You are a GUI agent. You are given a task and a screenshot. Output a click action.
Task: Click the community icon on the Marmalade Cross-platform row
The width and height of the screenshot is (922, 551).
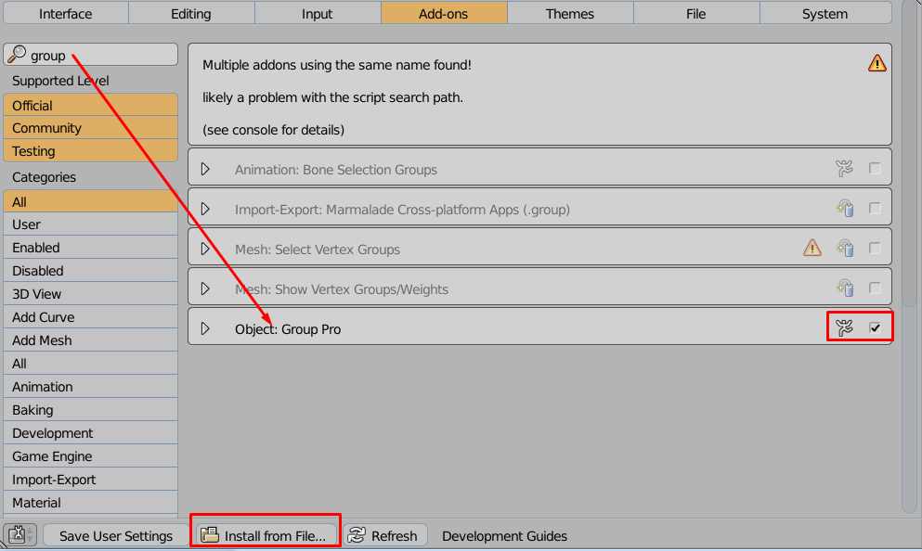click(845, 208)
